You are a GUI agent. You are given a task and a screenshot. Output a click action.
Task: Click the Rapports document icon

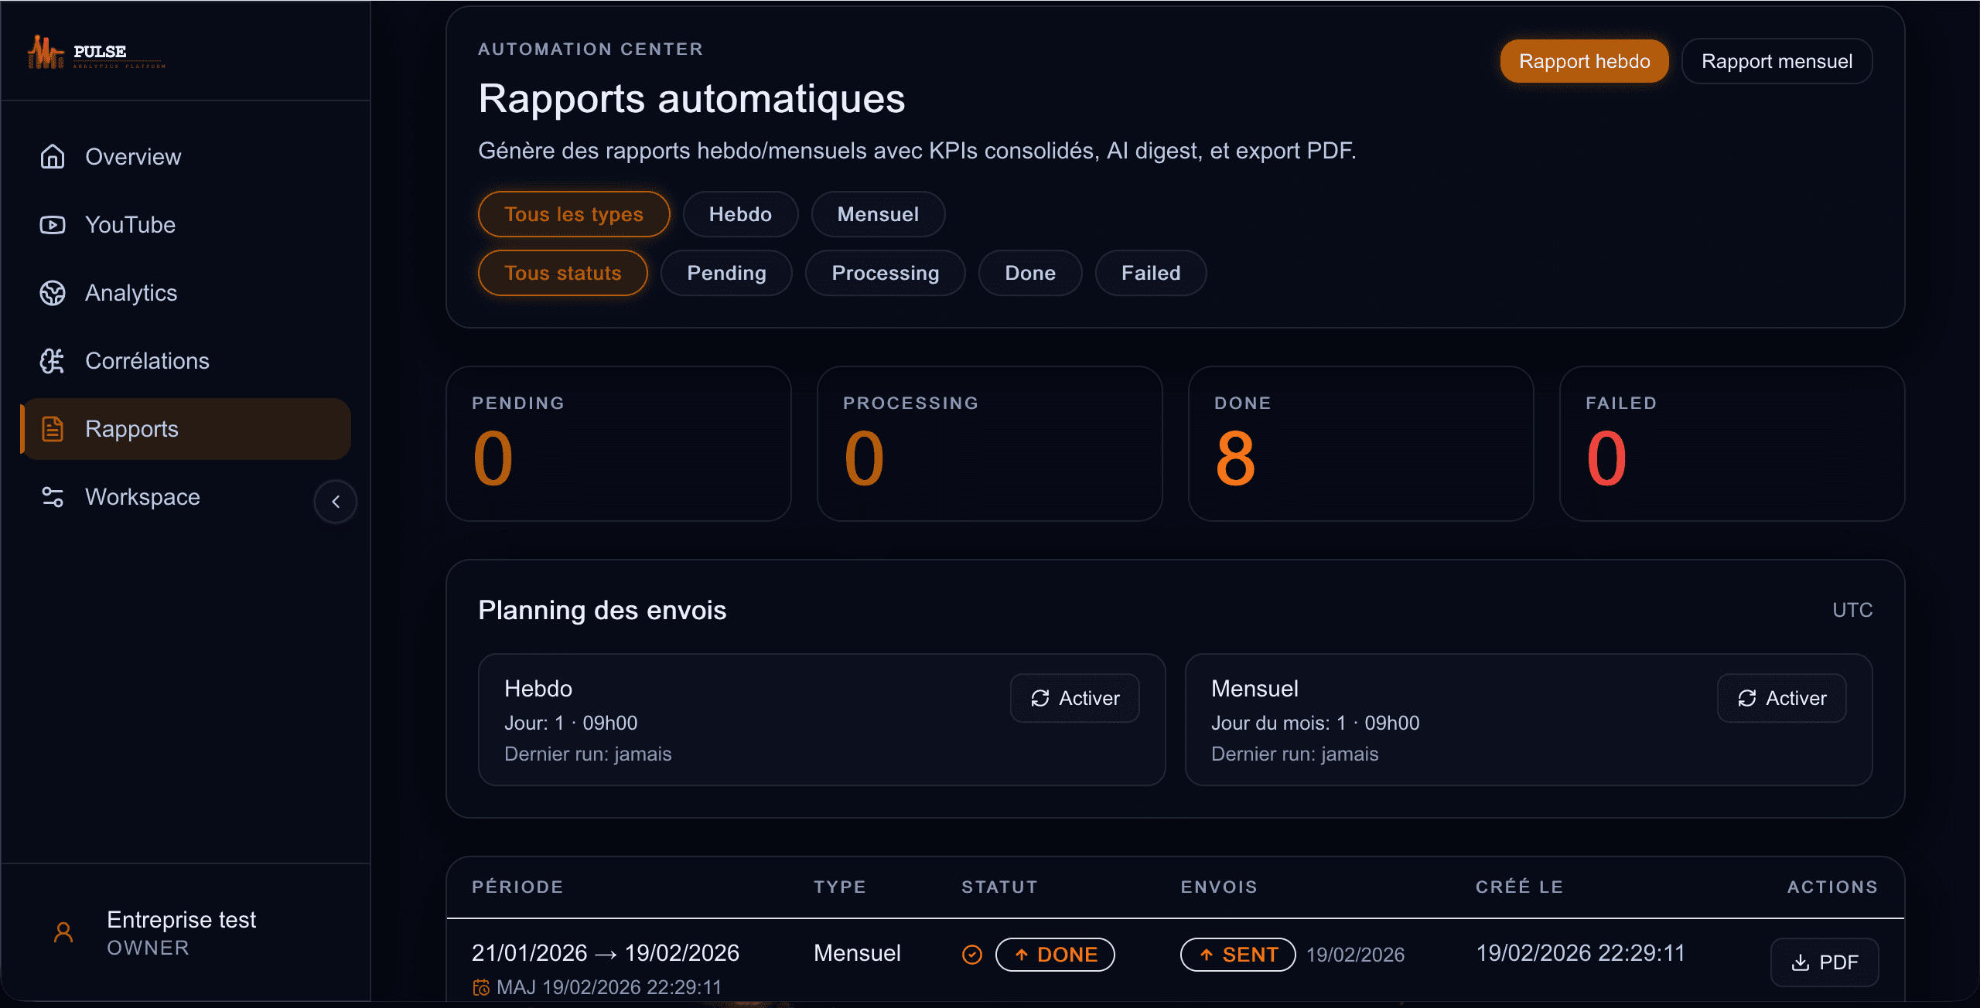pos(53,429)
